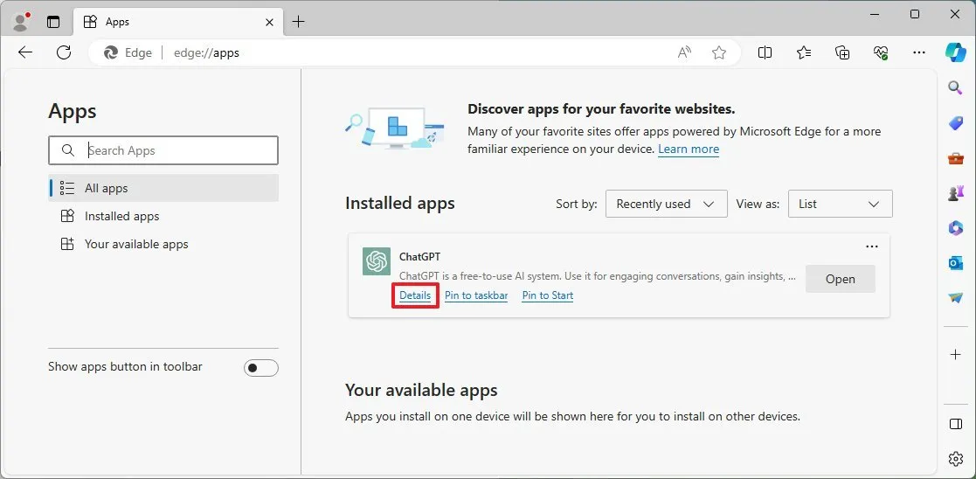This screenshot has width=976, height=479.
Task: Open Browser essentials heart icon
Action: (881, 53)
